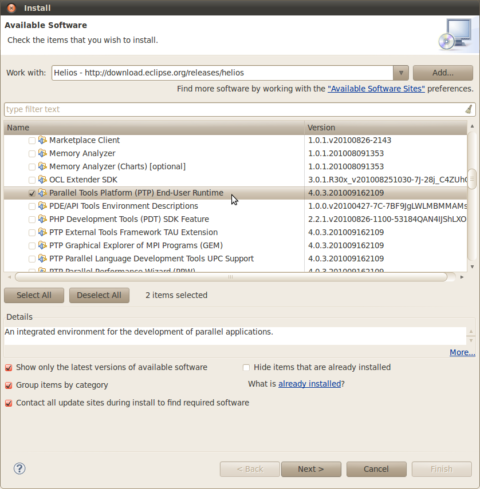Click version 1.0.1.v20100826-2143 cell
The width and height of the screenshot is (480, 489).
pyautogui.click(x=349, y=140)
